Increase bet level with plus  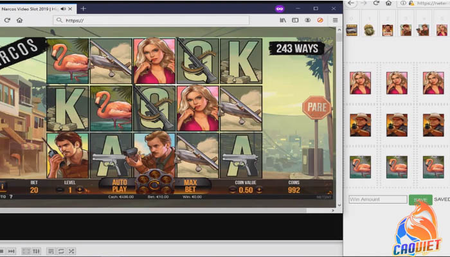pos(80,190)
